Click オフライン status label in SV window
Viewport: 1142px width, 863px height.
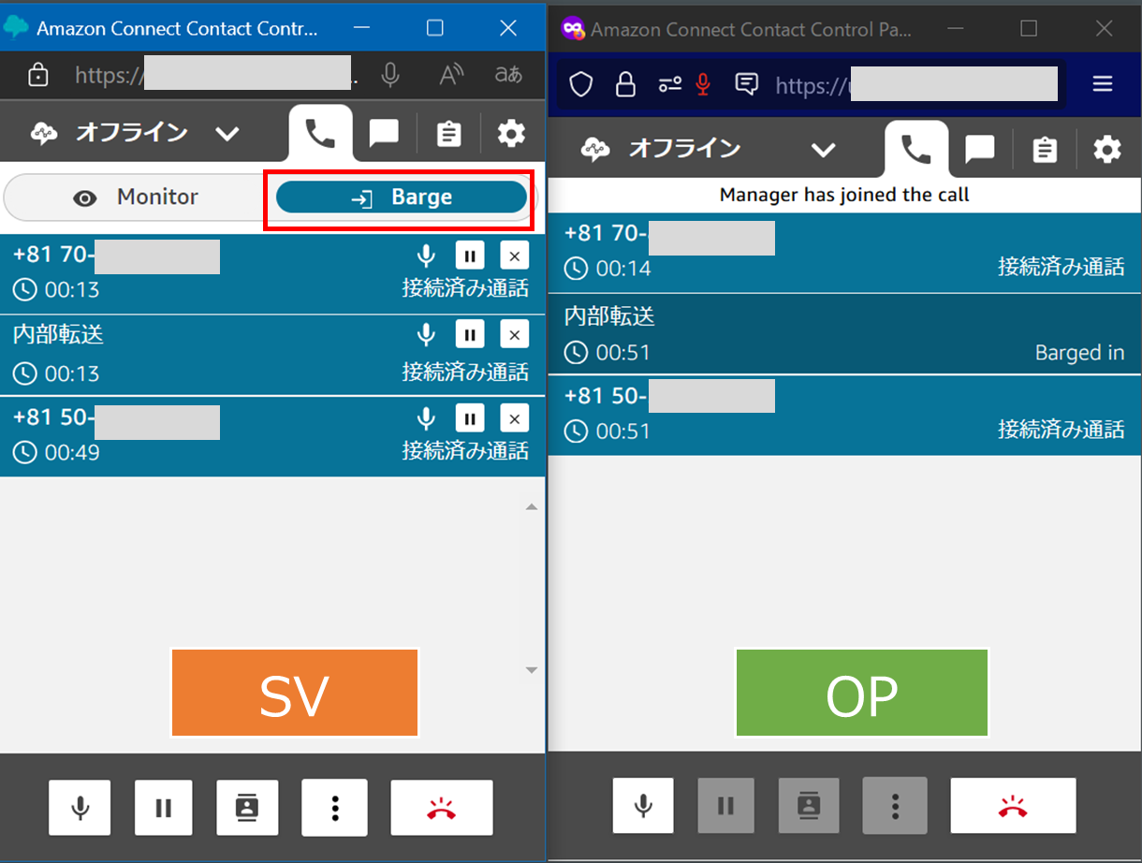(x=131, y=132)
